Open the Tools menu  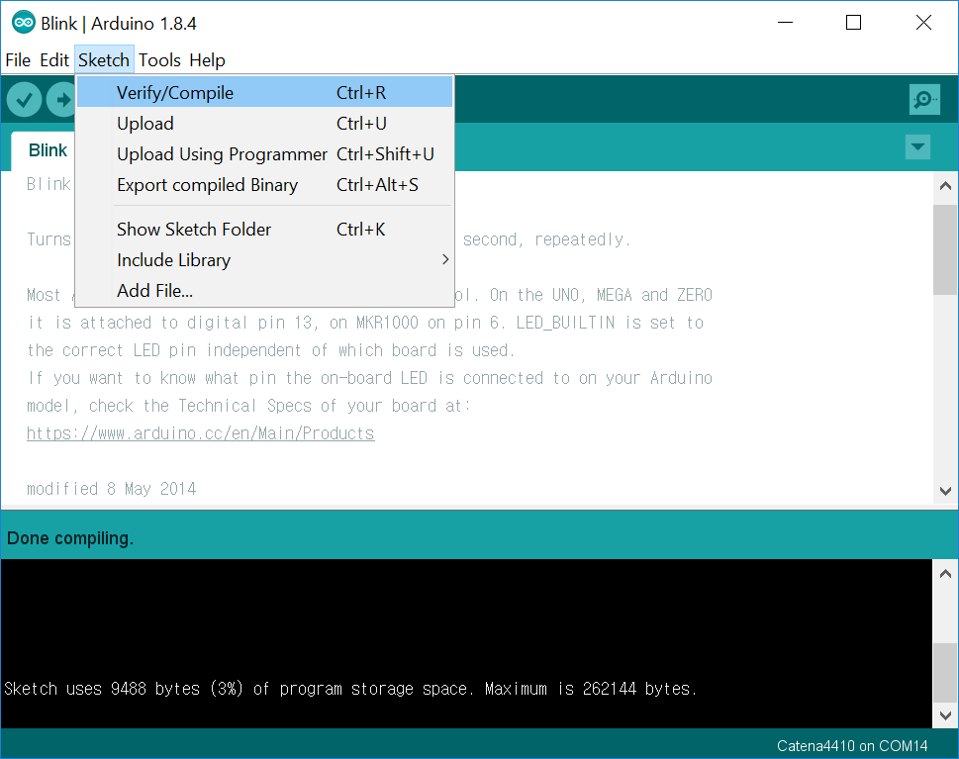(159, 60)
